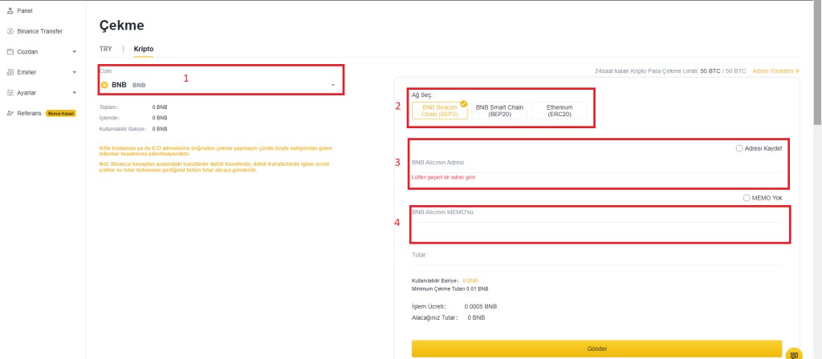822x359 pixels.
Task: Select Ethereum (ERC20) network
Action: pos(560,111)
